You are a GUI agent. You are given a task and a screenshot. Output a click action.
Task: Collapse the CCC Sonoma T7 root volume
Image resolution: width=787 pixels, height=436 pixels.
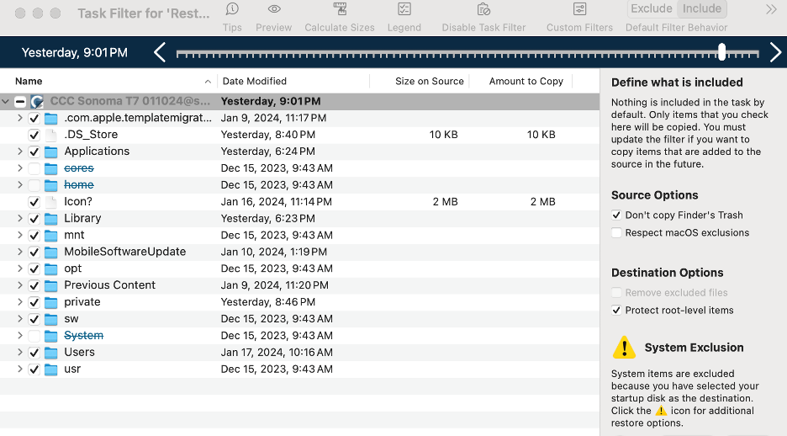click(x=7, y=102)
